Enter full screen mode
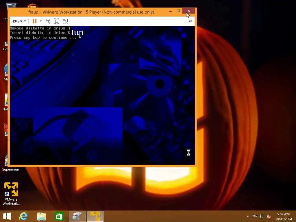 click(x=57, y=21)
